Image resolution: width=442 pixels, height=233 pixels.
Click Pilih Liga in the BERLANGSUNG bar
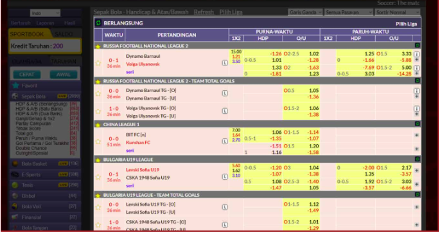coord(406,24)
